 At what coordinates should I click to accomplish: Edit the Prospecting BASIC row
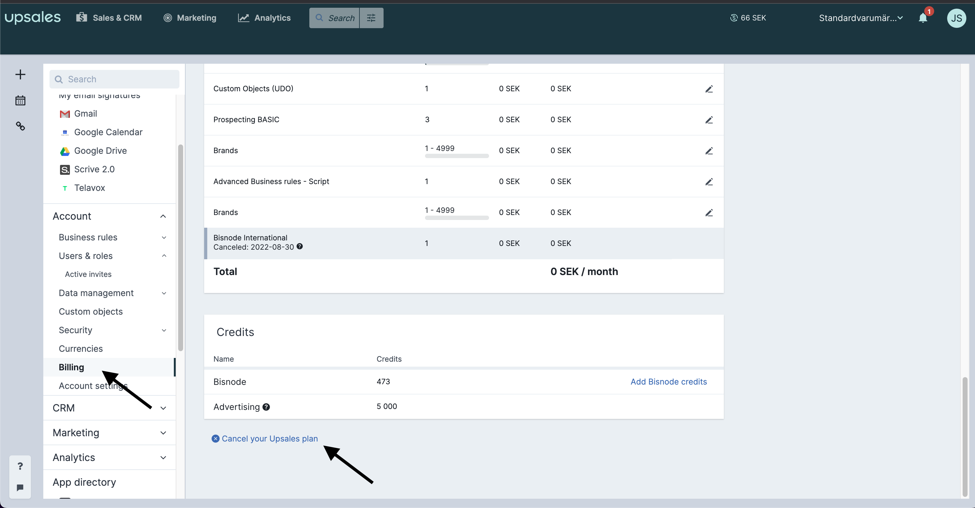point(709,120)
